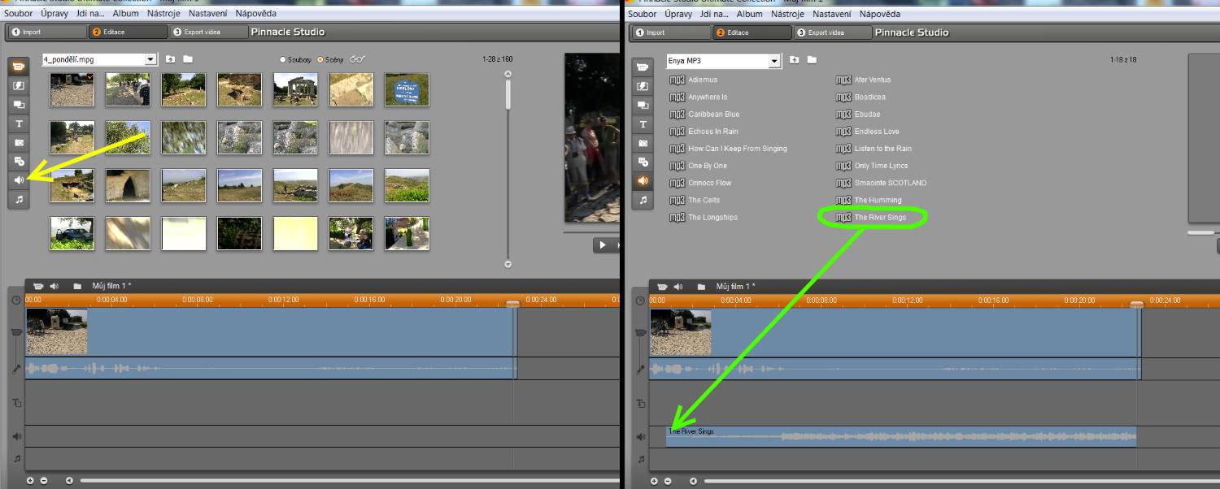Click left timeline horizontal scroll bar
The width and height of the screenshot is (1220, 489).
350,481
